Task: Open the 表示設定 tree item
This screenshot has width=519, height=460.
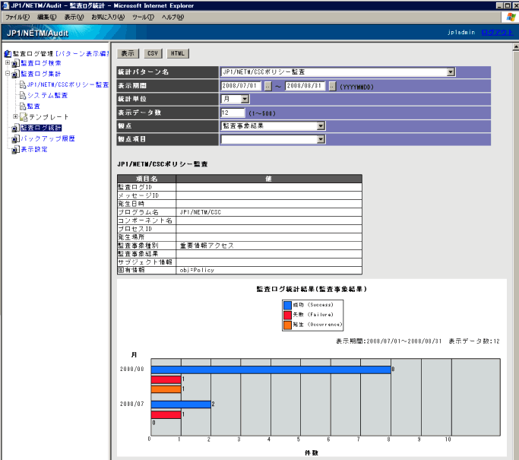Action: click(x=34, y=149)
